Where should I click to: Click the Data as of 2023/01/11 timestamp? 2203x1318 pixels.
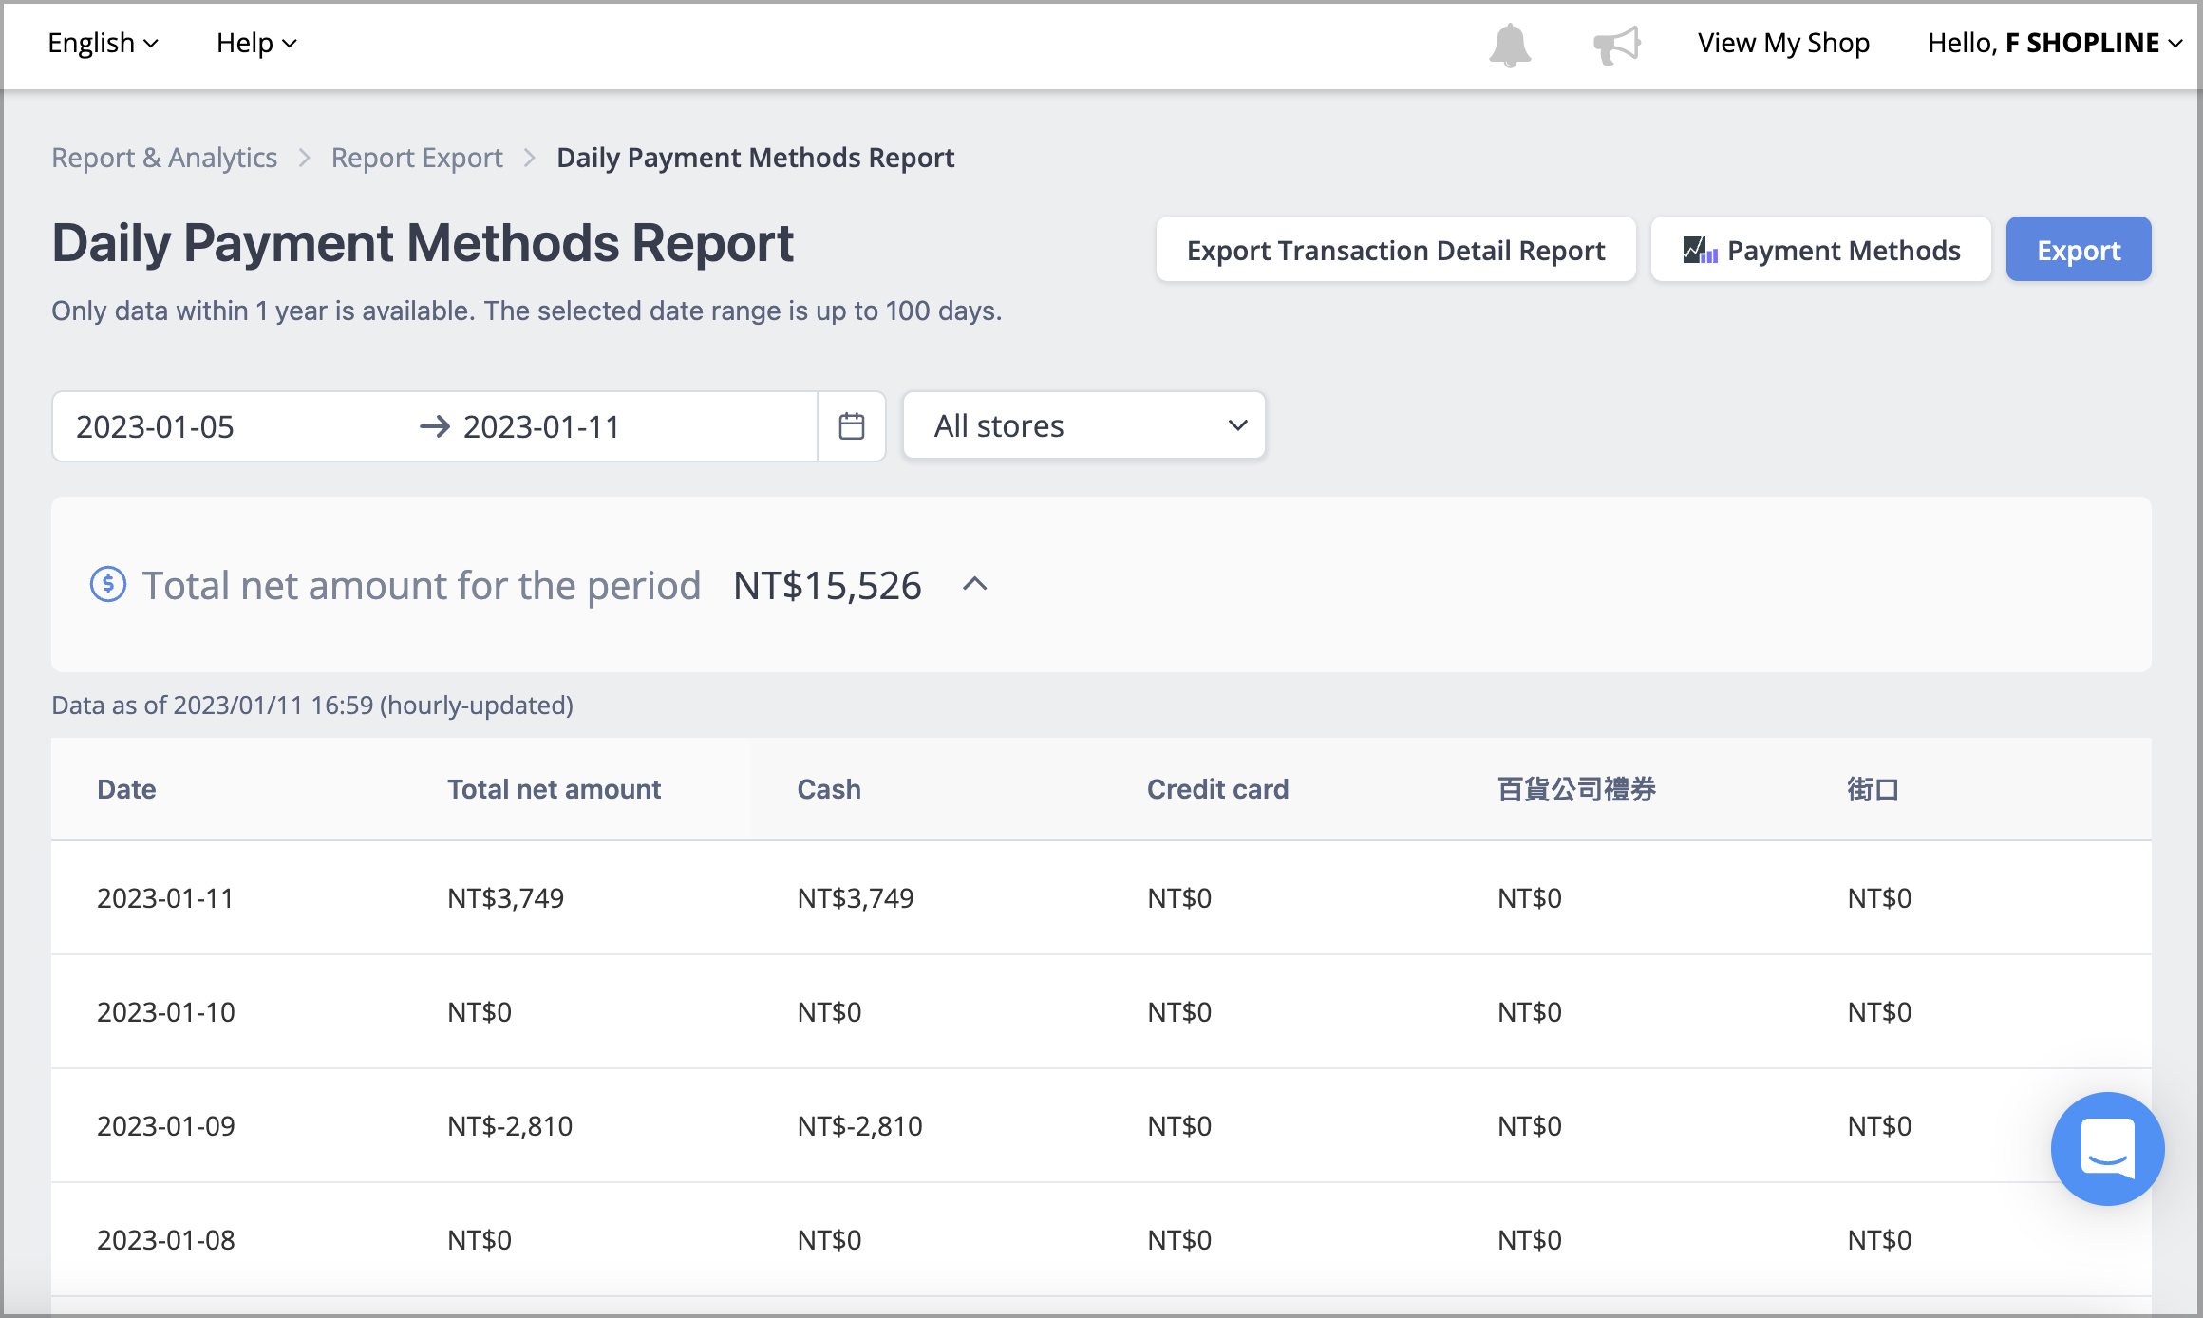[312, 706]
